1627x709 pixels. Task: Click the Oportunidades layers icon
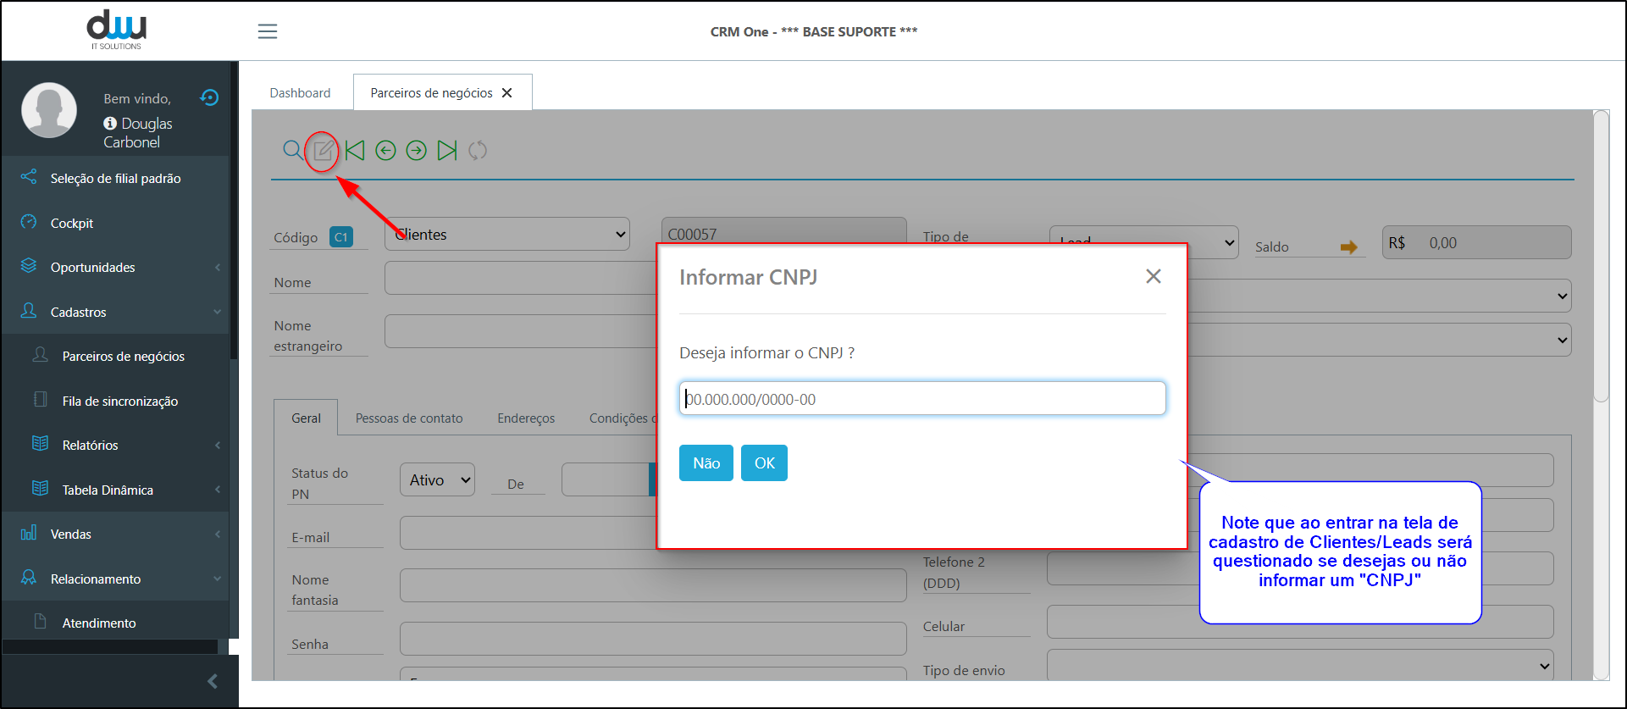click(x=29, y=266)
